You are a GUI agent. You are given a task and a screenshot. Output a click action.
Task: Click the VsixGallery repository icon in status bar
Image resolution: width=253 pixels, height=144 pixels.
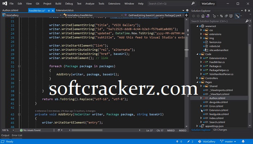point(200,141)
